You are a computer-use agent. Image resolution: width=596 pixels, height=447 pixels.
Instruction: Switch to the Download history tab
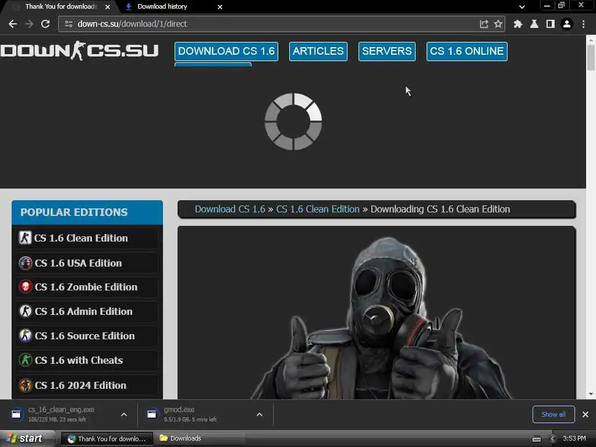172,7
